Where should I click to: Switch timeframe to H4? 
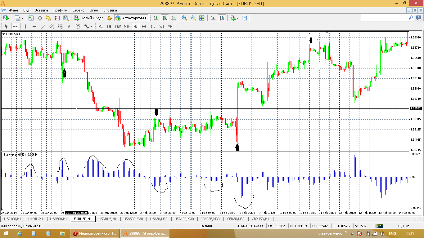coord(144,26)
